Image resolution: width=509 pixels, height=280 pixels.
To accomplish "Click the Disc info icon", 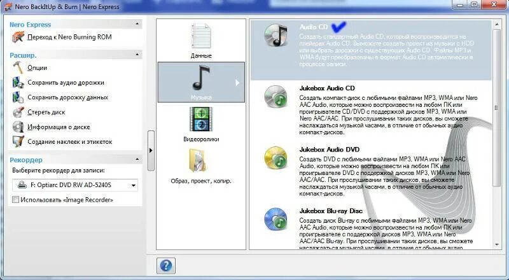I will click(18, 127).
